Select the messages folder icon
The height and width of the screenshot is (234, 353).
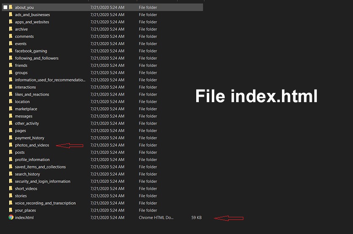(11, 116)
